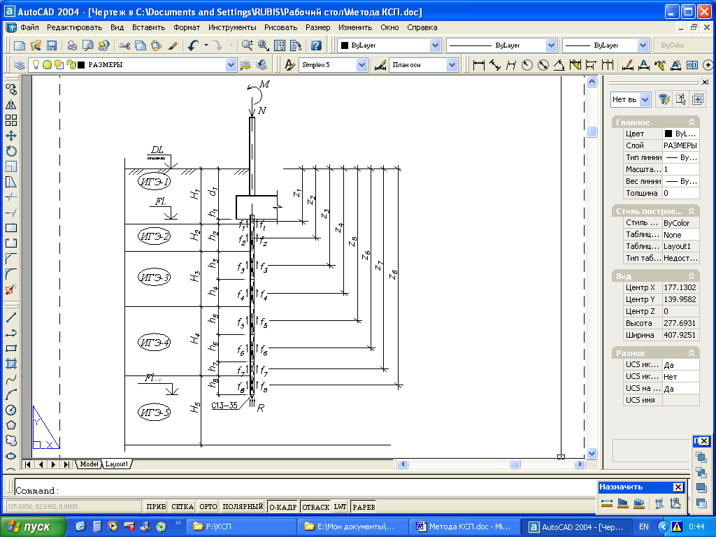The width and height of the screenshot is (716, 537).
Task: Save the drawing with floppy icon
Action: click(52, 45)
